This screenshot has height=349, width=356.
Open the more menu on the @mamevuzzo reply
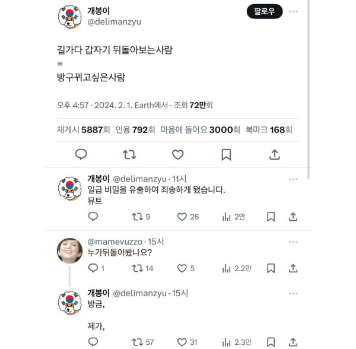[x=293, y=242]
